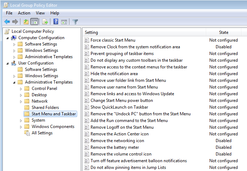This screenshot has width=247, height=171.
Task: Select 'Turn off feature advertisement balloon notifications'
Action: click(x=138, y=161)
